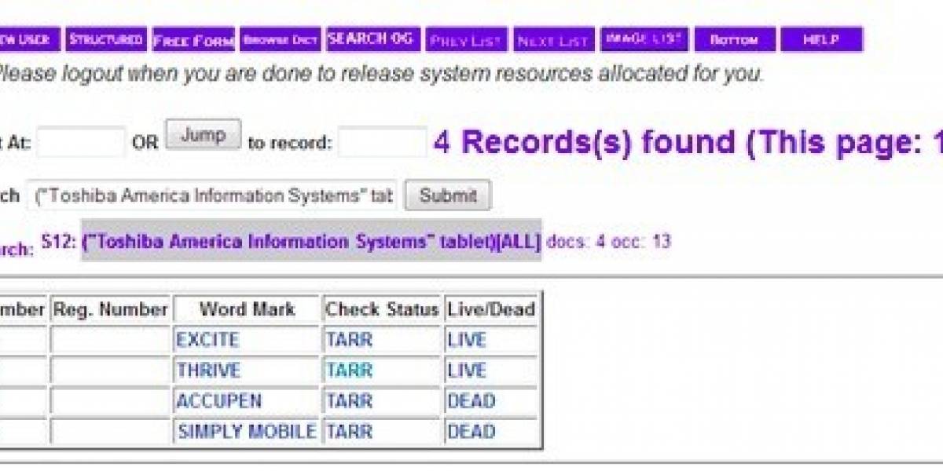Screen dimensions: 943x471
Task: Click the '4 Records(s) found' text
Action: pyautogui.click(x=584, y=143)
